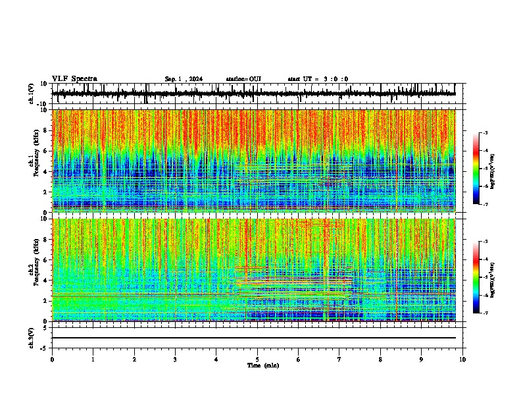
Task: Click inside the ch.1 spectrogram panel
Action: click(254, 161)
